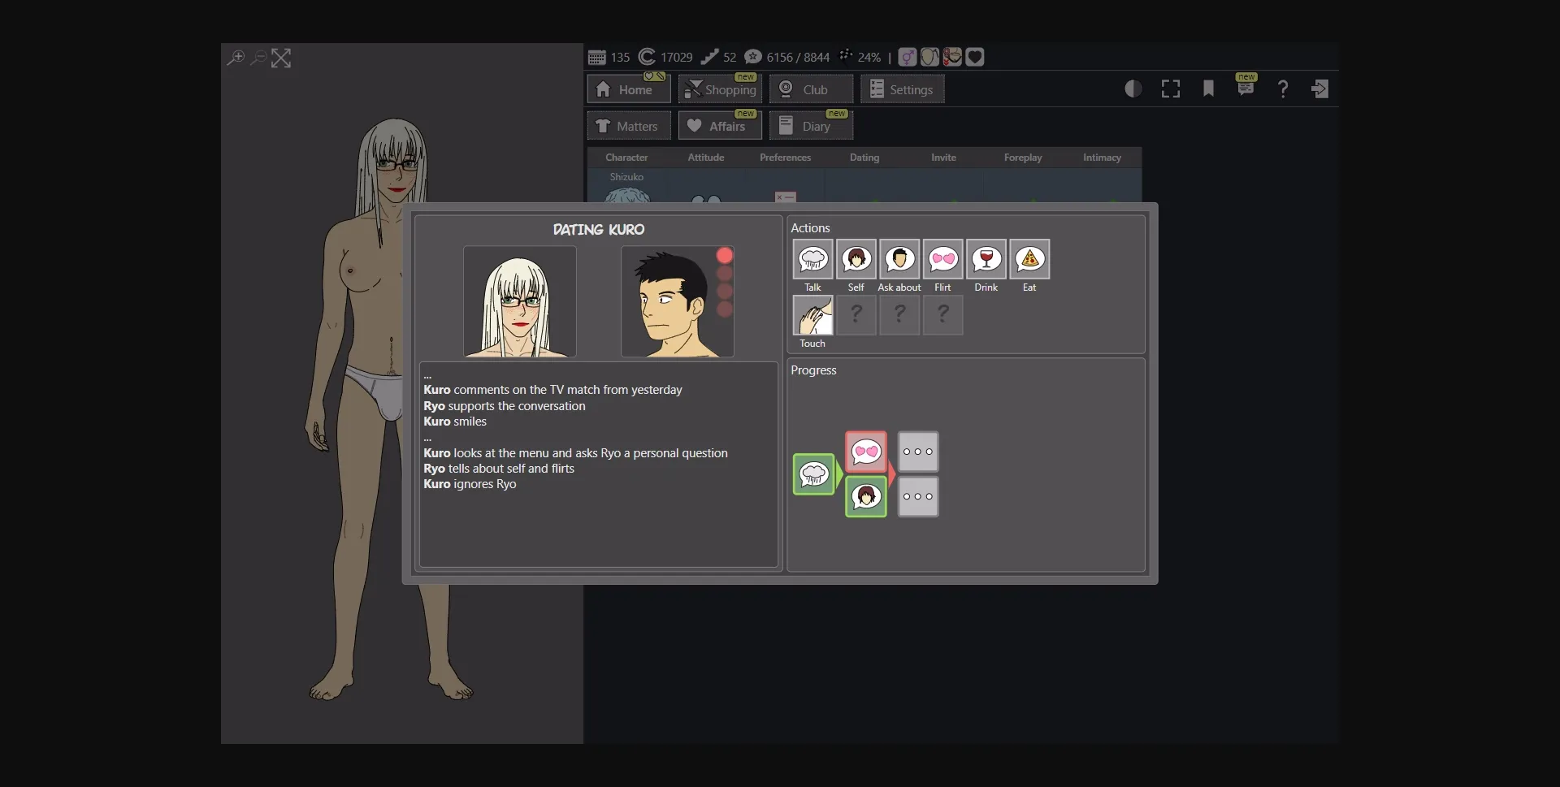1560x787 pixels.
Task: Select the Talk action
Action: coord(812,260)
